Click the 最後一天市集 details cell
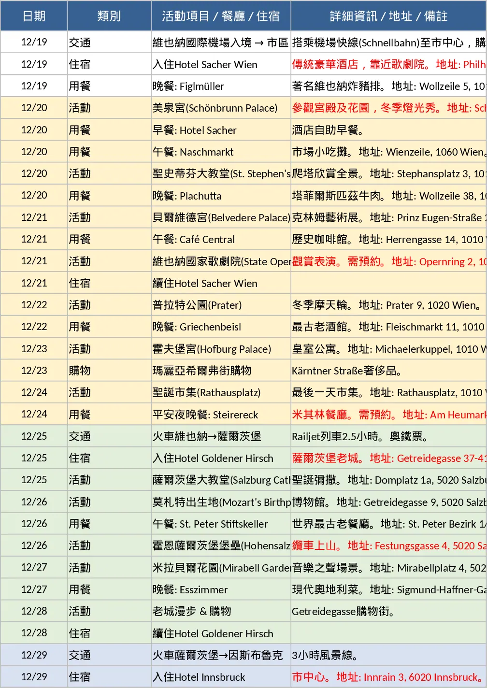 tap(389, 392)
